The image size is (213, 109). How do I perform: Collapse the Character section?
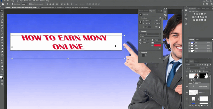(139, 31)
